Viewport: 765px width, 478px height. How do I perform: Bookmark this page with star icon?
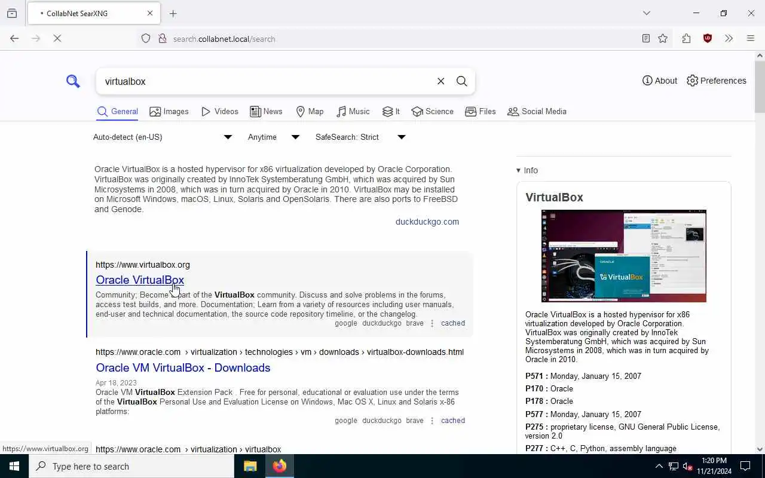point(663,38)
